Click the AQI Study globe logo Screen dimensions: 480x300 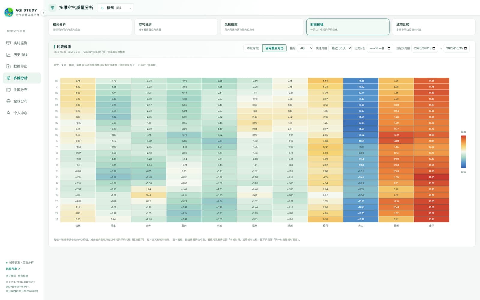[9, 13]
